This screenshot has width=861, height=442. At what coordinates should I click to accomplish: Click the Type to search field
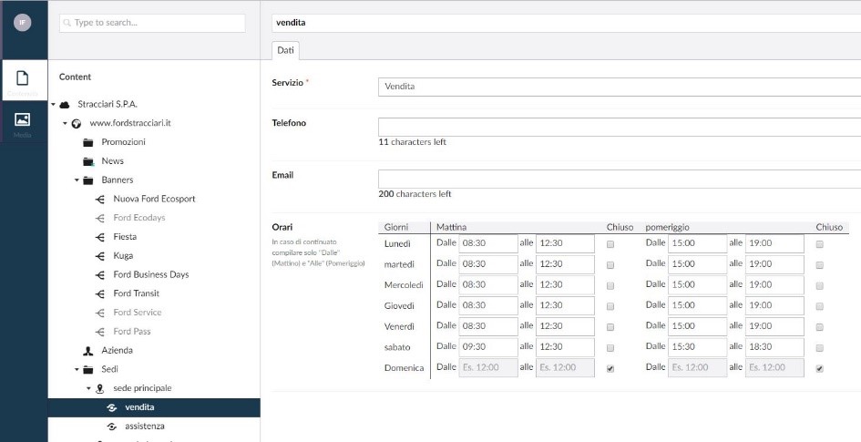(152, 23)
